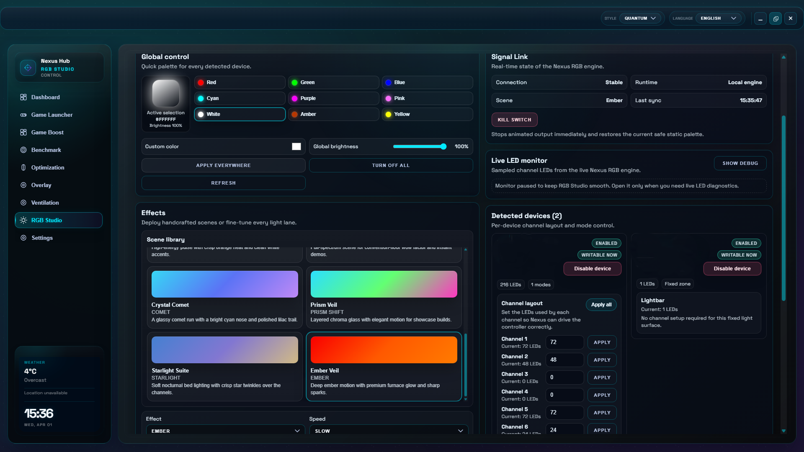Click the Show Debug button

(740, 163)
